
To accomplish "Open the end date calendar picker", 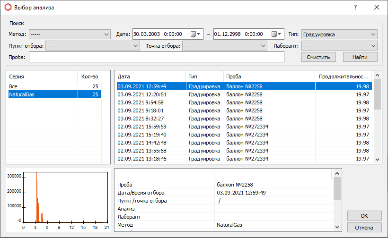I will pyautogui.click(x=276, y=34).
